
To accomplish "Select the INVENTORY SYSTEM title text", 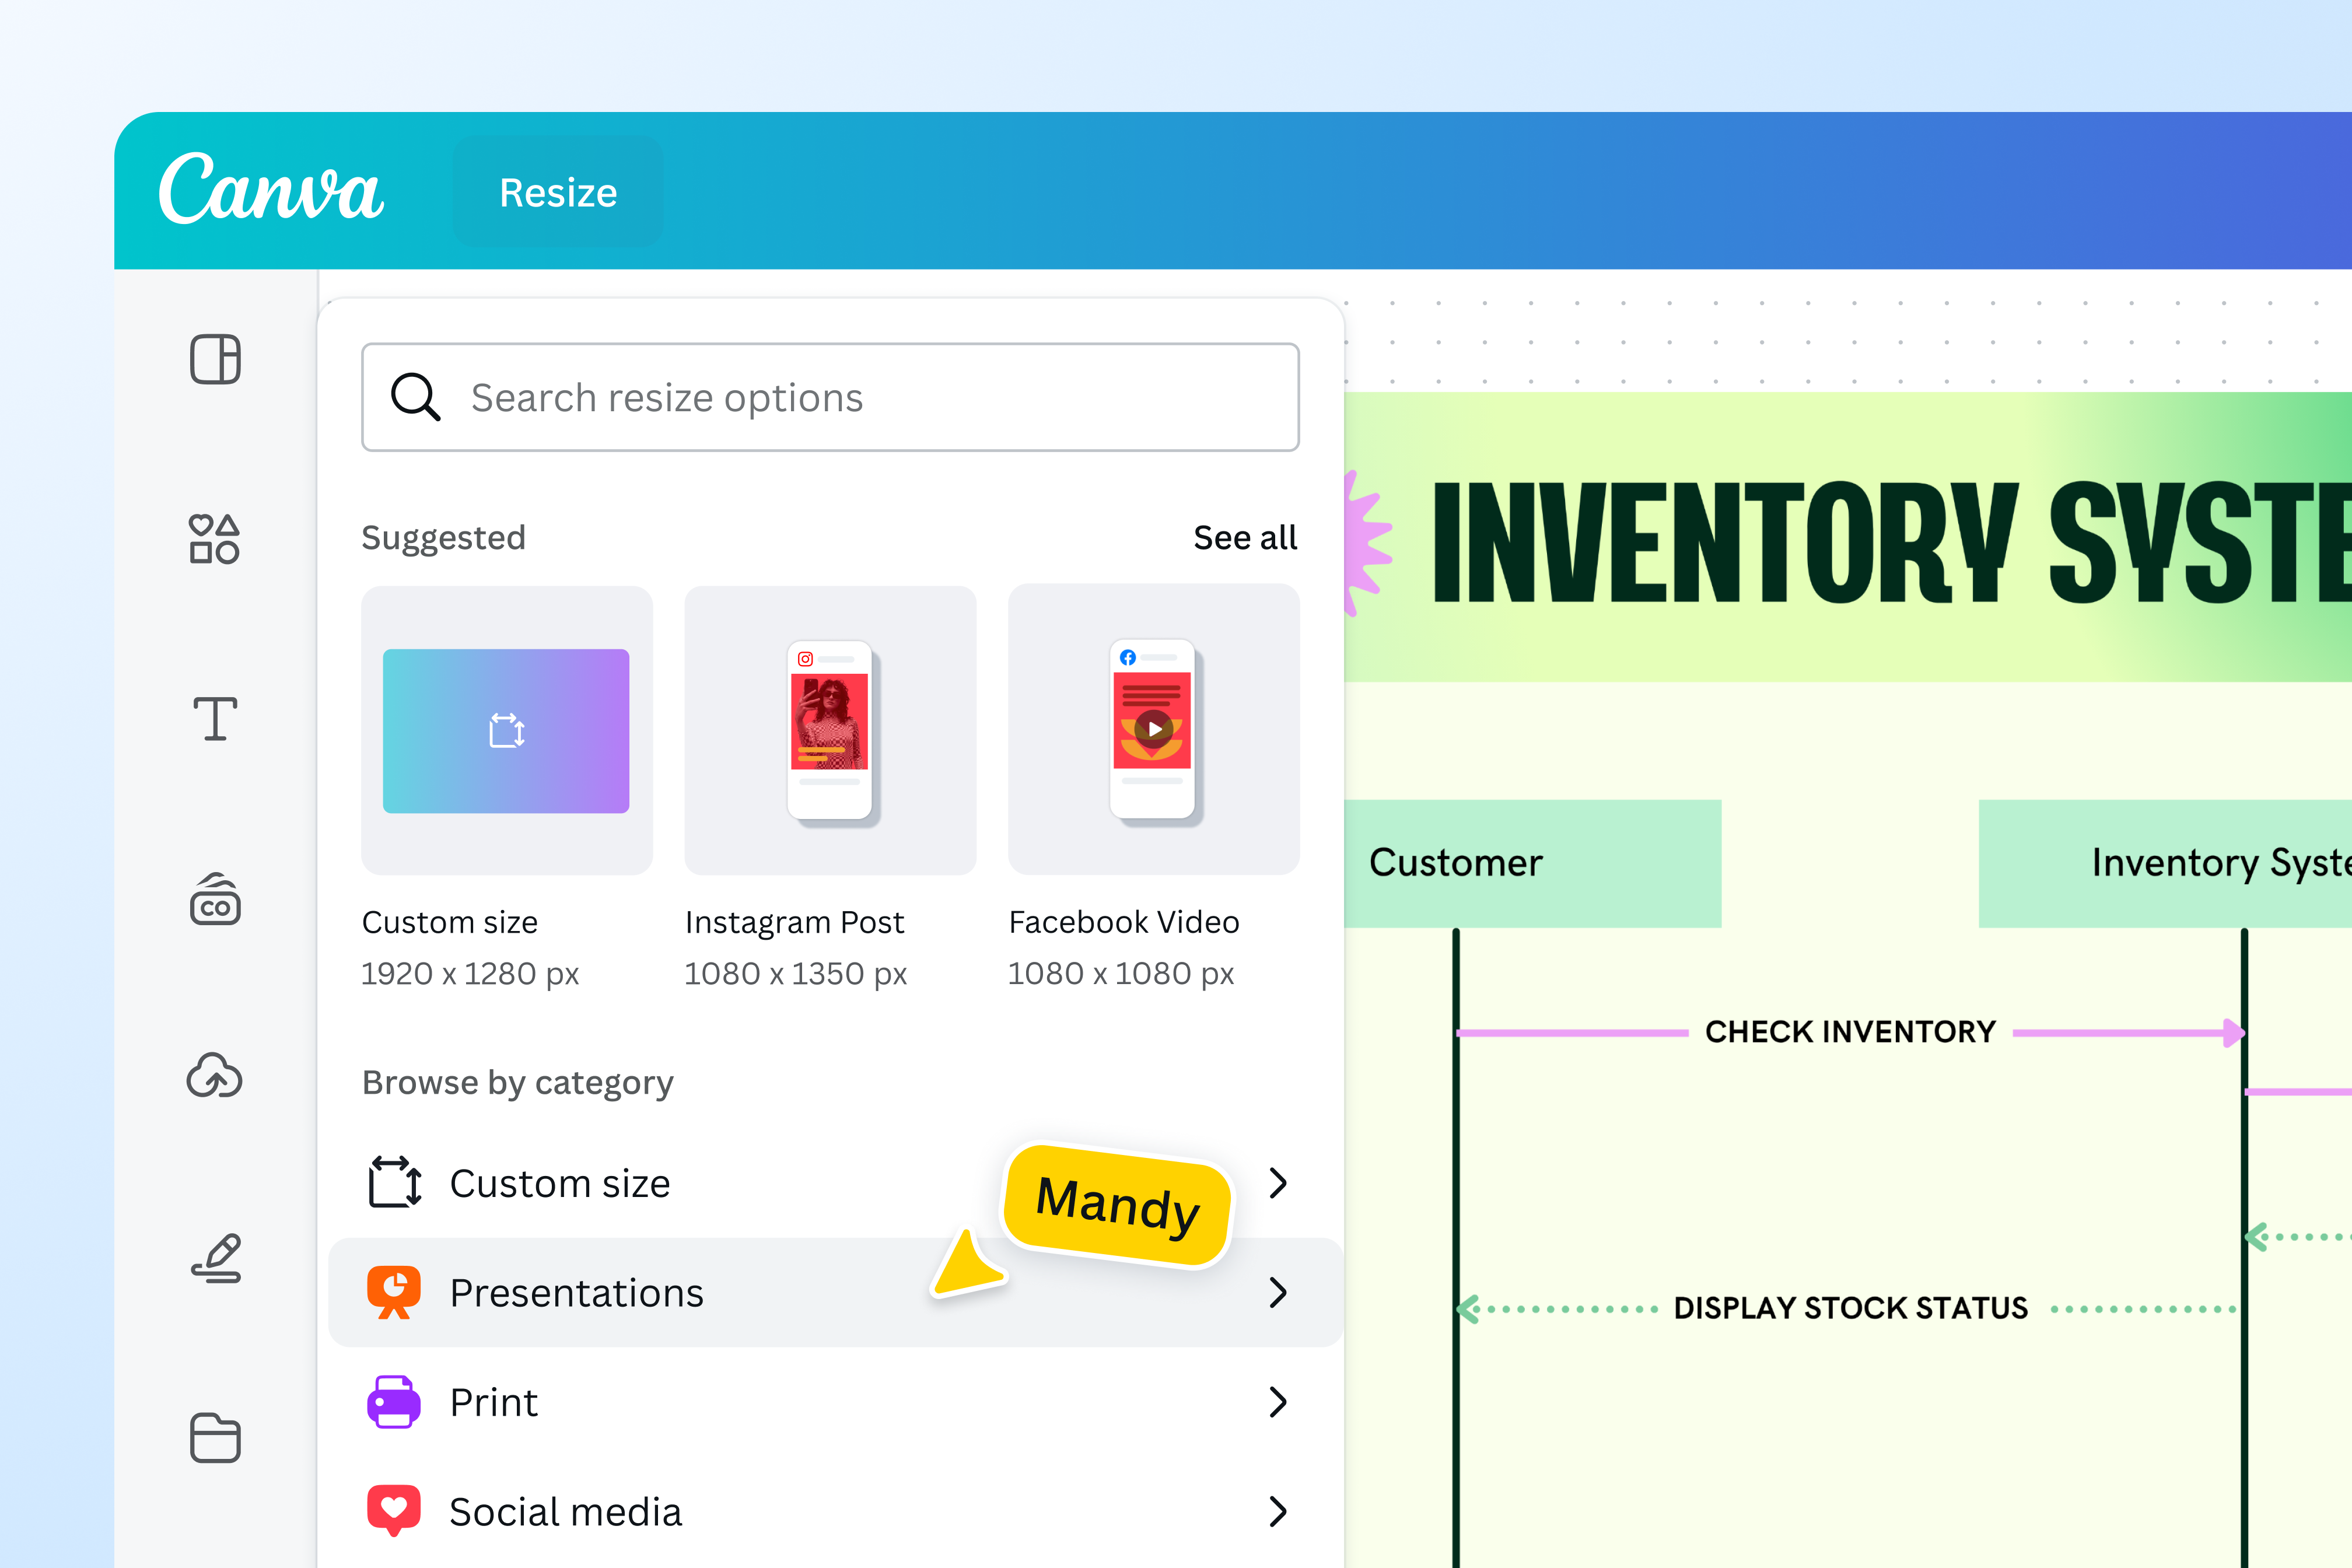I will pos(1892,543).
